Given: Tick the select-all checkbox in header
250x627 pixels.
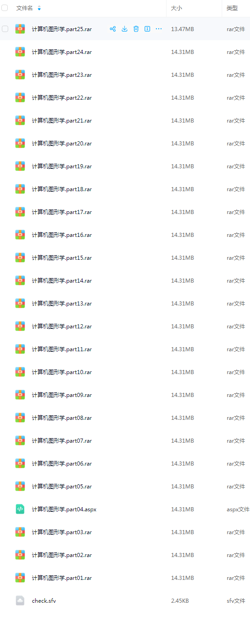Looking at the screenshot, I should click(x=5, y=8).
